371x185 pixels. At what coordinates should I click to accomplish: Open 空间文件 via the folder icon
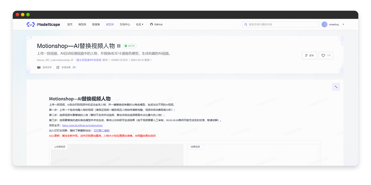click(x=39, y=67)
